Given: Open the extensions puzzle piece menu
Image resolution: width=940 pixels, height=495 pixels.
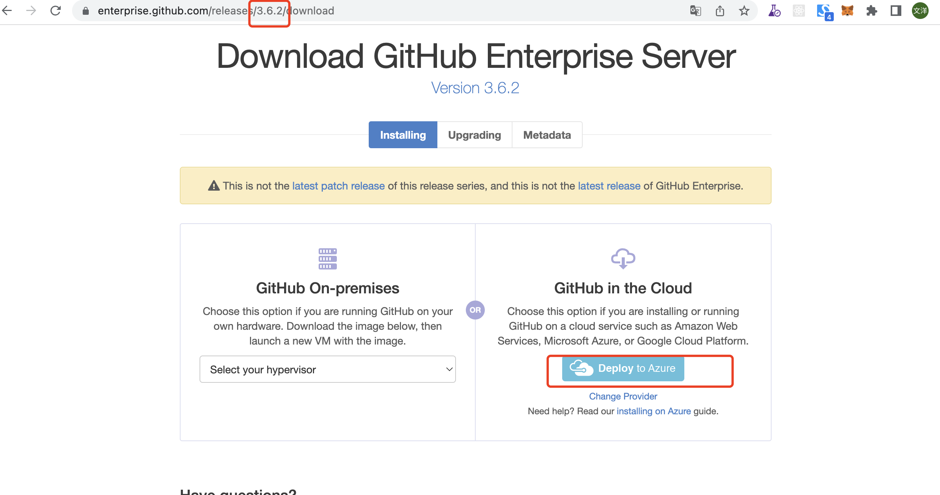Looking at the screenshot, I should point(871,11).
